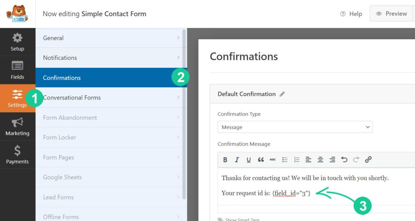Apply italic formatting in the message editor
415x221 pixels.
(x=237, y=160)
